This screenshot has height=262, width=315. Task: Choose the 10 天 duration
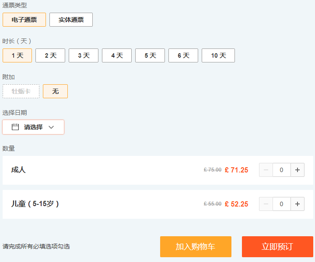point(218,55)
